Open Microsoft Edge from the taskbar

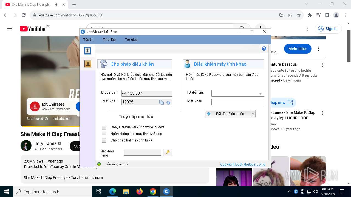[113, 192]
